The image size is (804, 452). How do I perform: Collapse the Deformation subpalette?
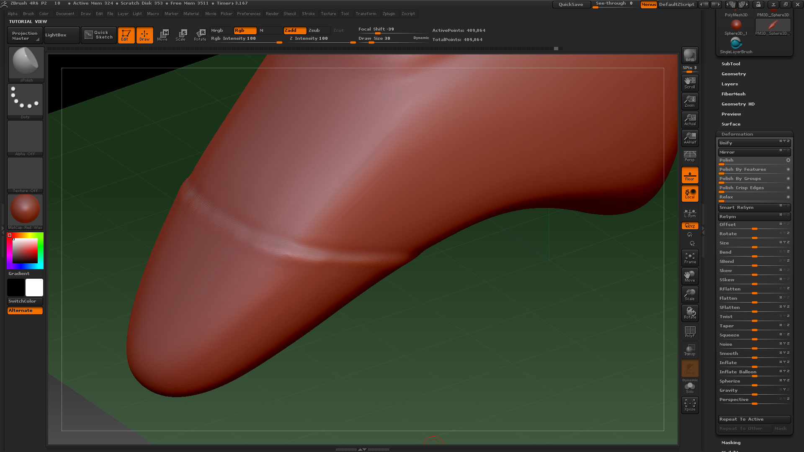(x=737, y=134)
